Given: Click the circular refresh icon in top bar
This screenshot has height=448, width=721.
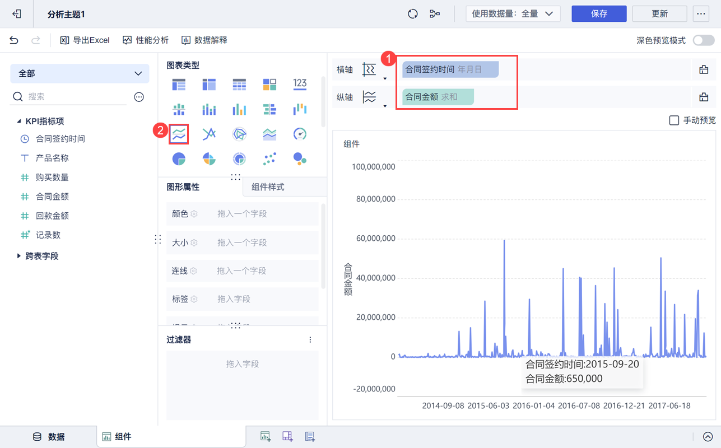Looking at the screenshot, I should point(413,14).
